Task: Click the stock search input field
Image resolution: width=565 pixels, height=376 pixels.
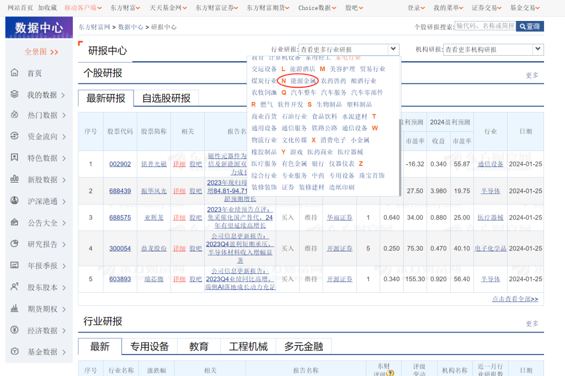Action: [484, 26]
